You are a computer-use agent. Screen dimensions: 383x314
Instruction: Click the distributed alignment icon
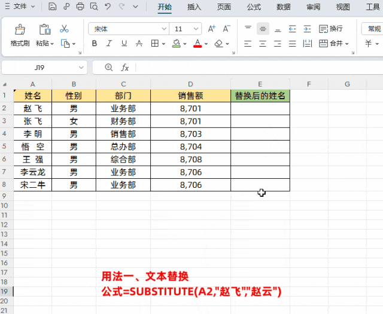click(x=307, y=44)
